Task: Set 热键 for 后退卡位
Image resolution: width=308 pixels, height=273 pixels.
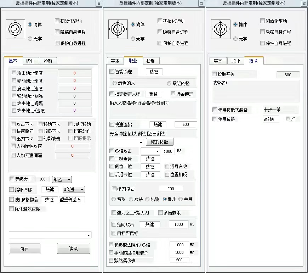Action: click(150, 174)
